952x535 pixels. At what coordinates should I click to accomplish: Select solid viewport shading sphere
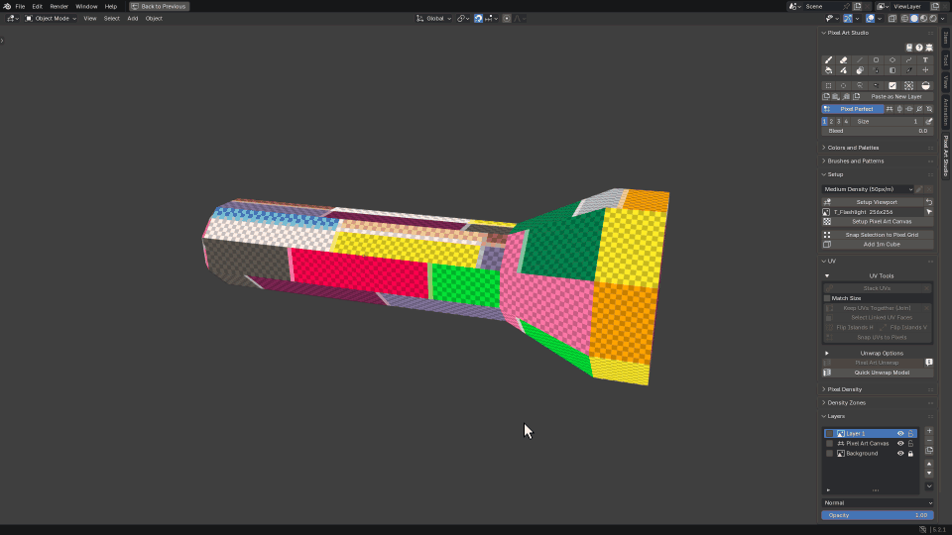pyautogui.click(x=914, y=18)
